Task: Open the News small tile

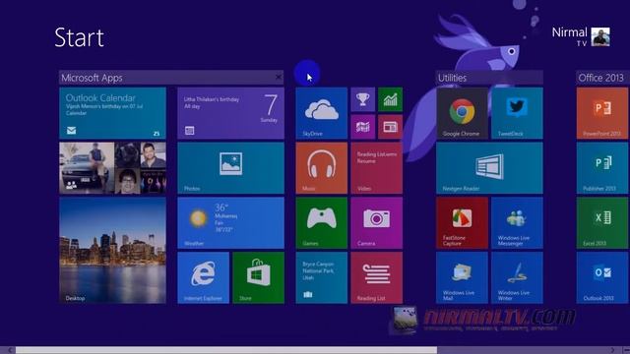Action: pyautogui.click(x=390, y=127)
